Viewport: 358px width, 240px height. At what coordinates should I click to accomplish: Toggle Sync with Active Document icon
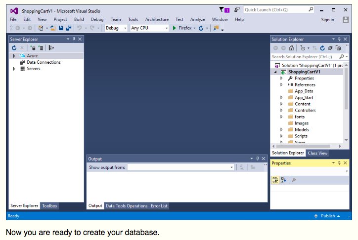314,48
